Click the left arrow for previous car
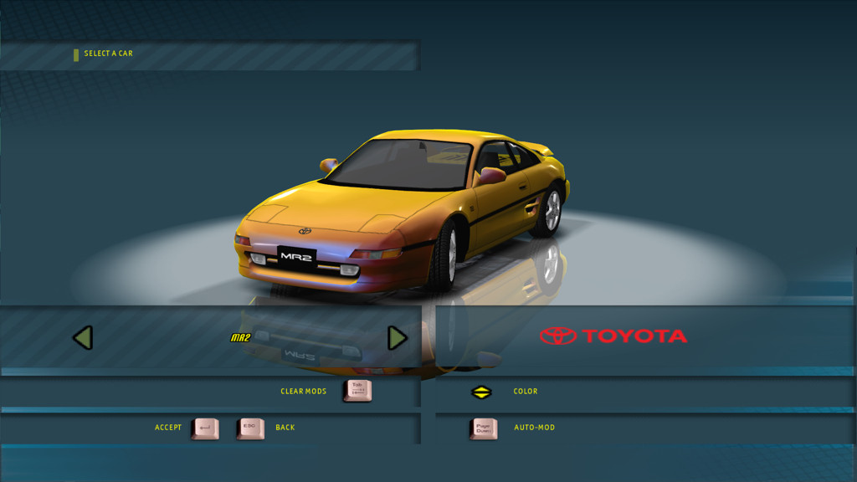The height and width of the screenshot is (482, 857). pos(82,337)
